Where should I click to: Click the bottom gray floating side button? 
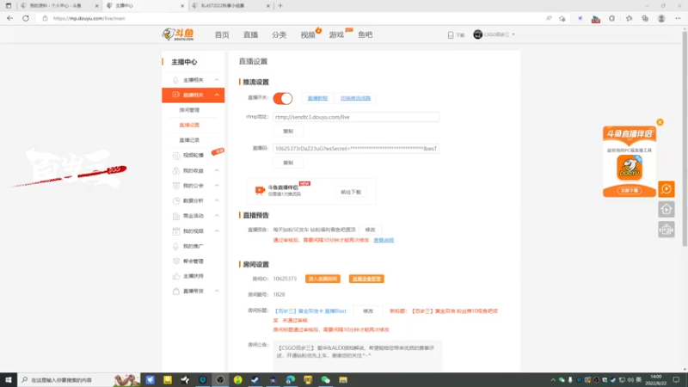pyautogui.click(x=666, y=230)
